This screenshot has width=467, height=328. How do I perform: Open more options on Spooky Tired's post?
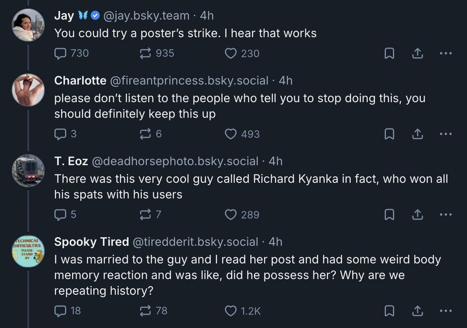(446, 311)
